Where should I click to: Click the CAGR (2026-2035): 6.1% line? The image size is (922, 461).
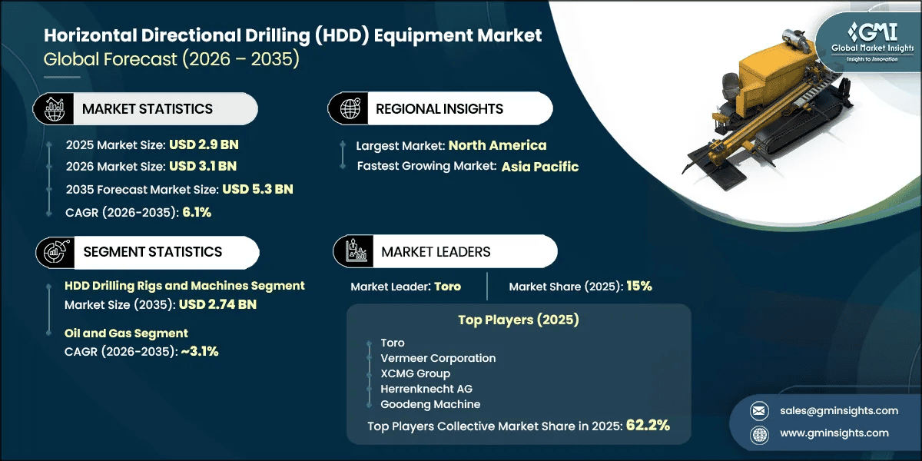coord(138,212)
